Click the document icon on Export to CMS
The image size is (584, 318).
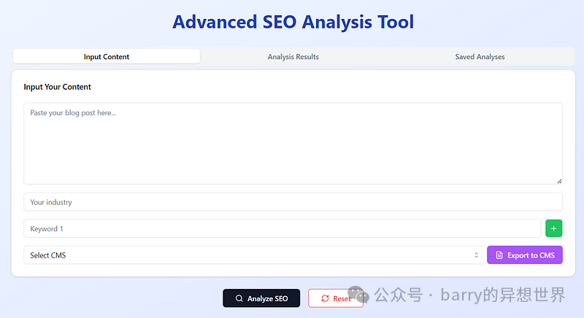499,255
